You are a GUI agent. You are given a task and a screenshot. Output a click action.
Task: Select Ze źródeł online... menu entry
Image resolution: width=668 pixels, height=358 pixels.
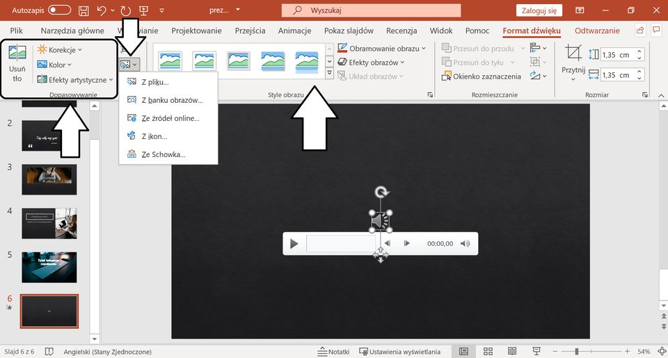(170, 118)
